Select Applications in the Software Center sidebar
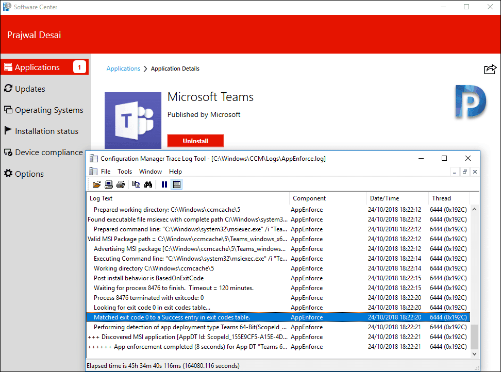Screen dimensions: 501x372 [45, 67]
